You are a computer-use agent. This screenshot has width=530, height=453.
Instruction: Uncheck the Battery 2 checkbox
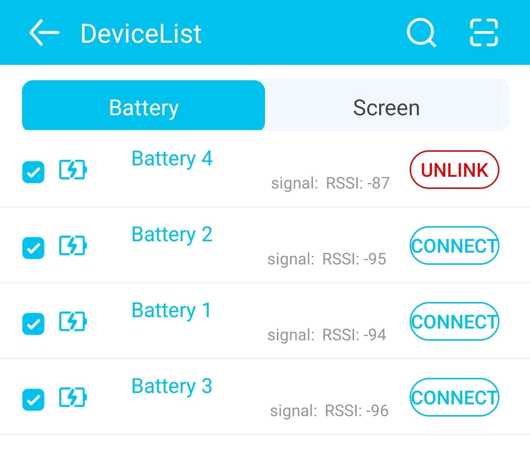[x=33, y=248]
